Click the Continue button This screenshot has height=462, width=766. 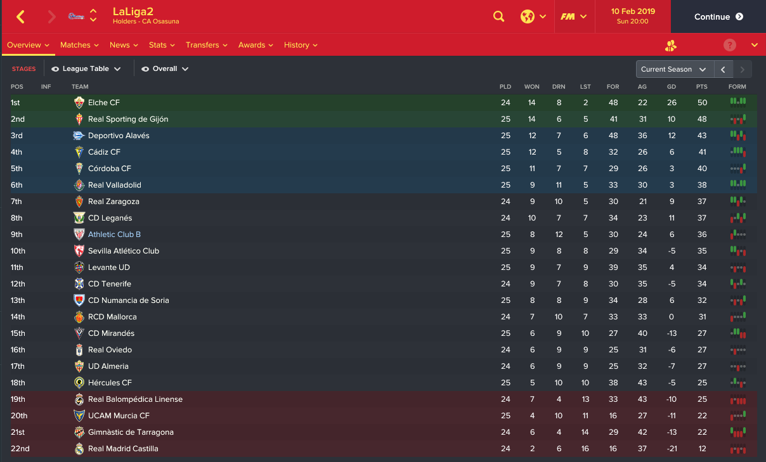[x=718, y=17]
